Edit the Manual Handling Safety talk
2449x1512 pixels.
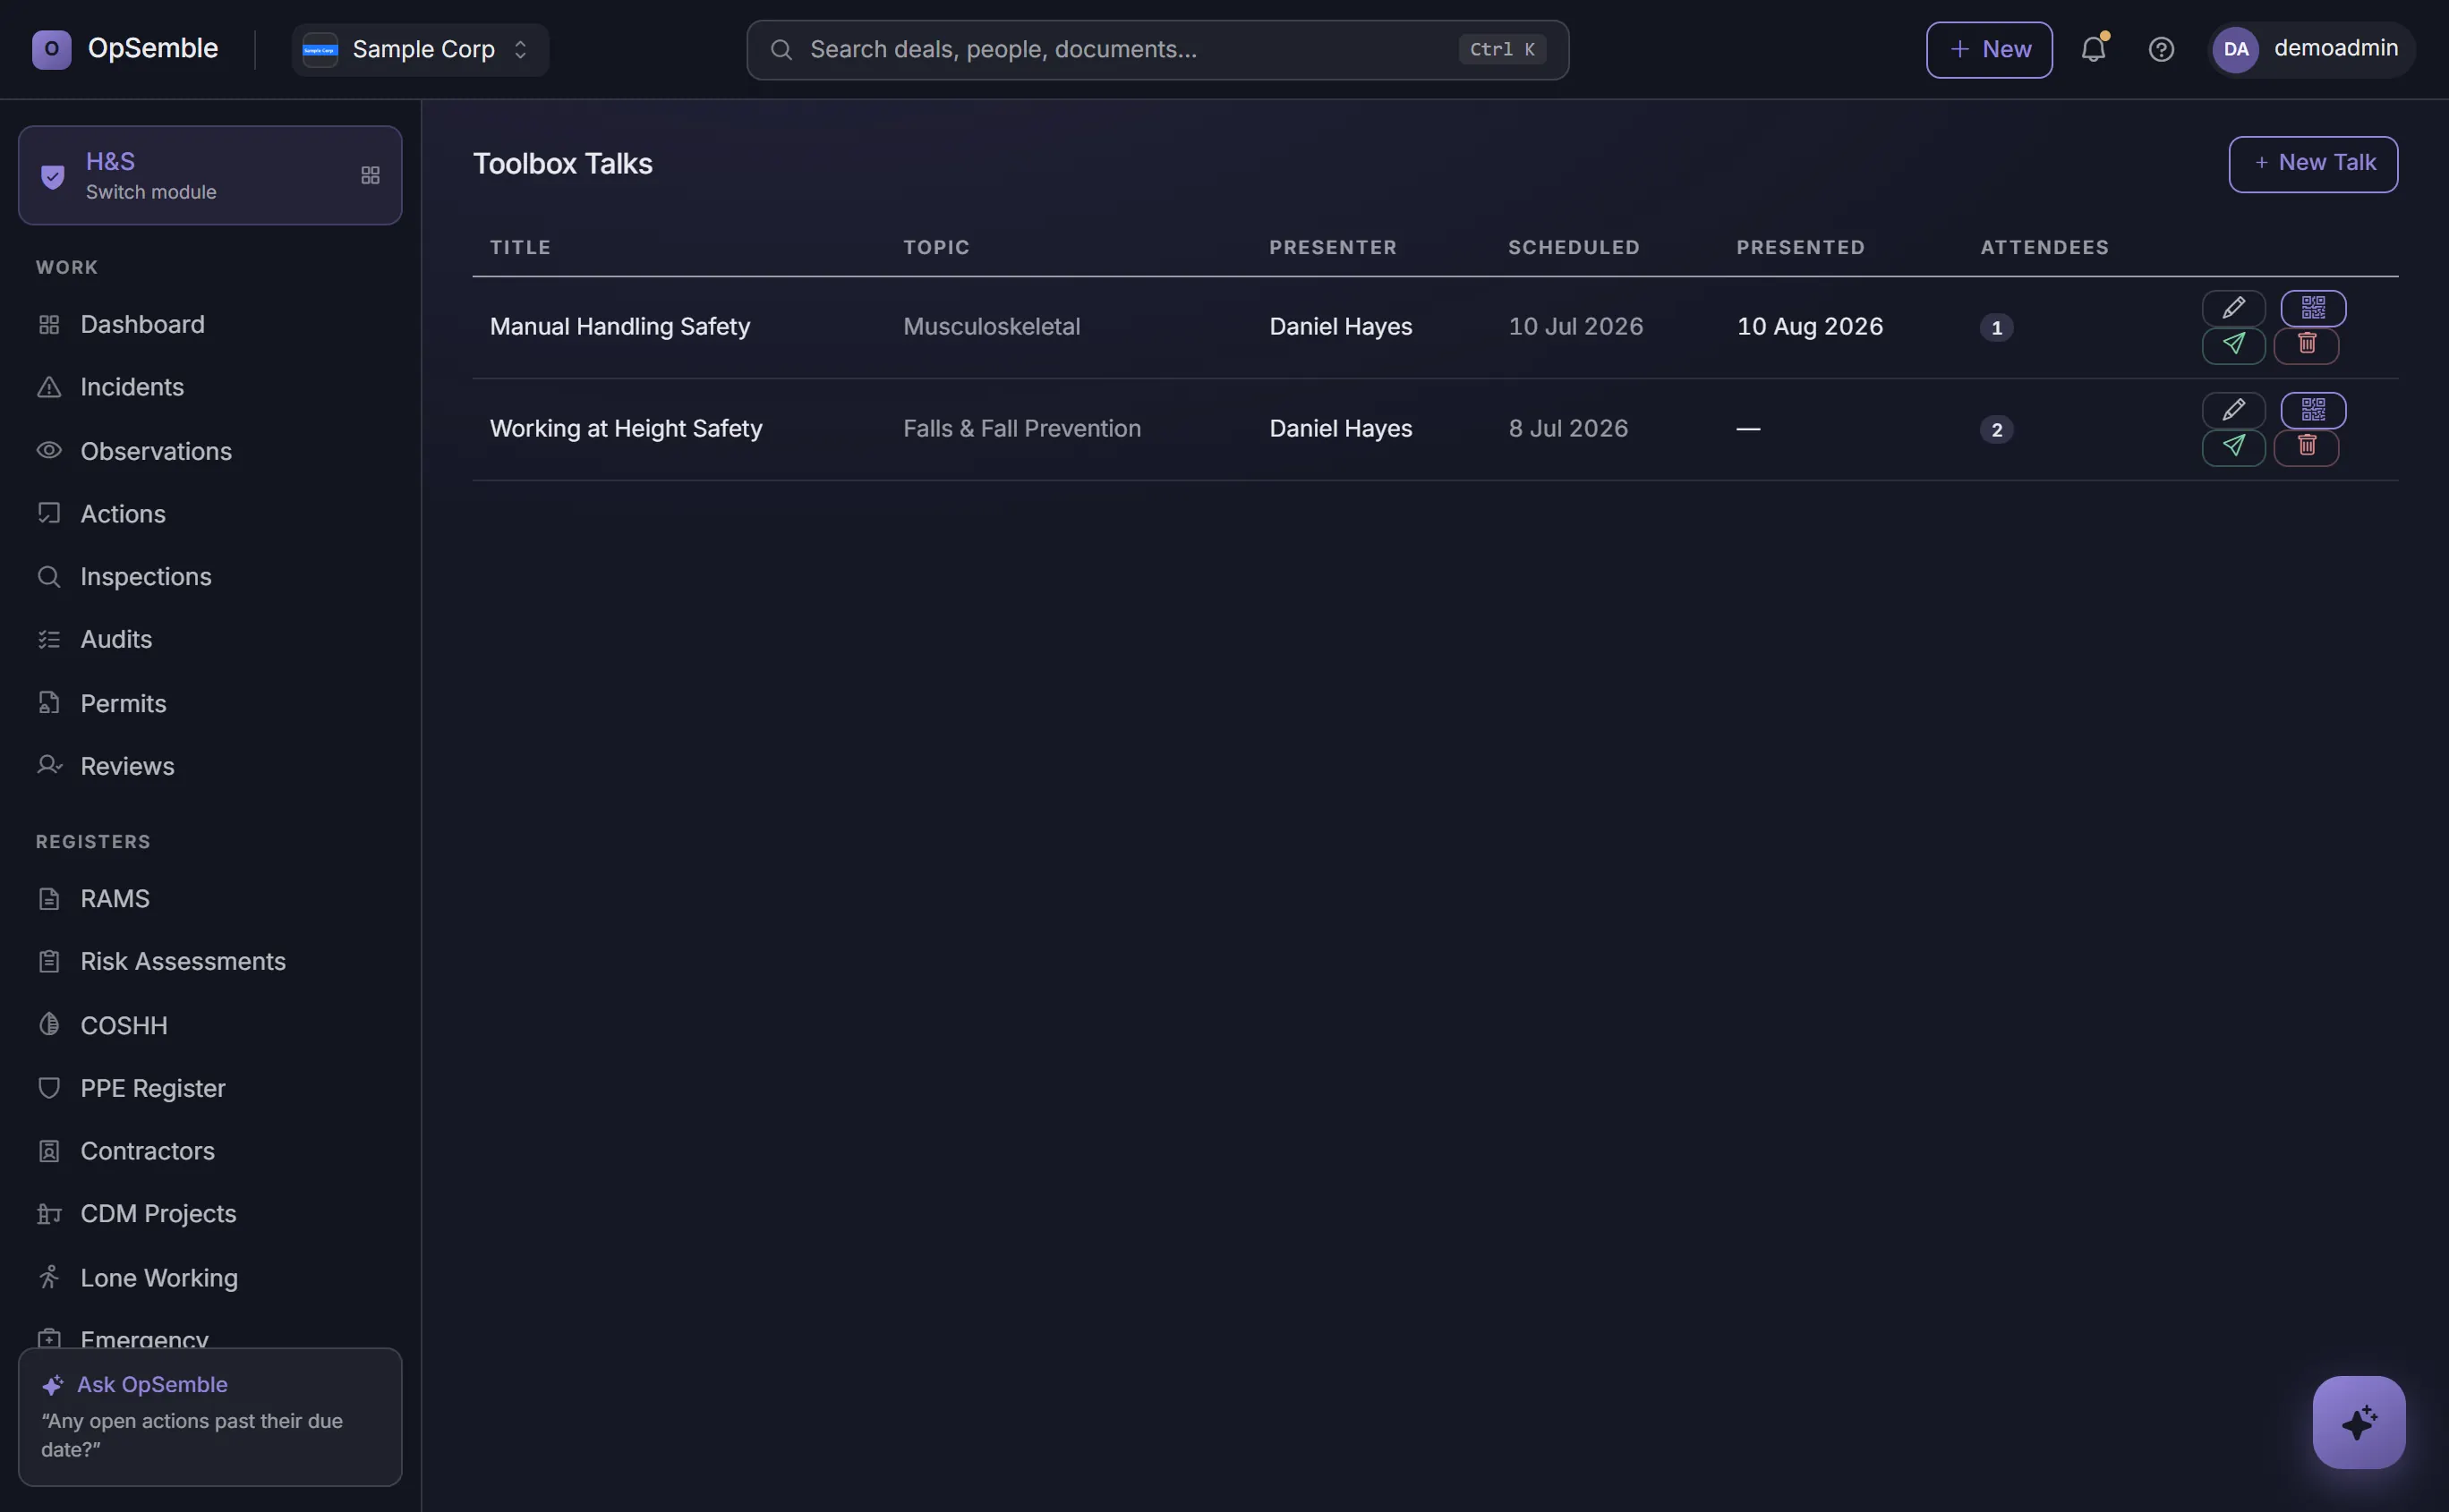tap(2233, 308)
